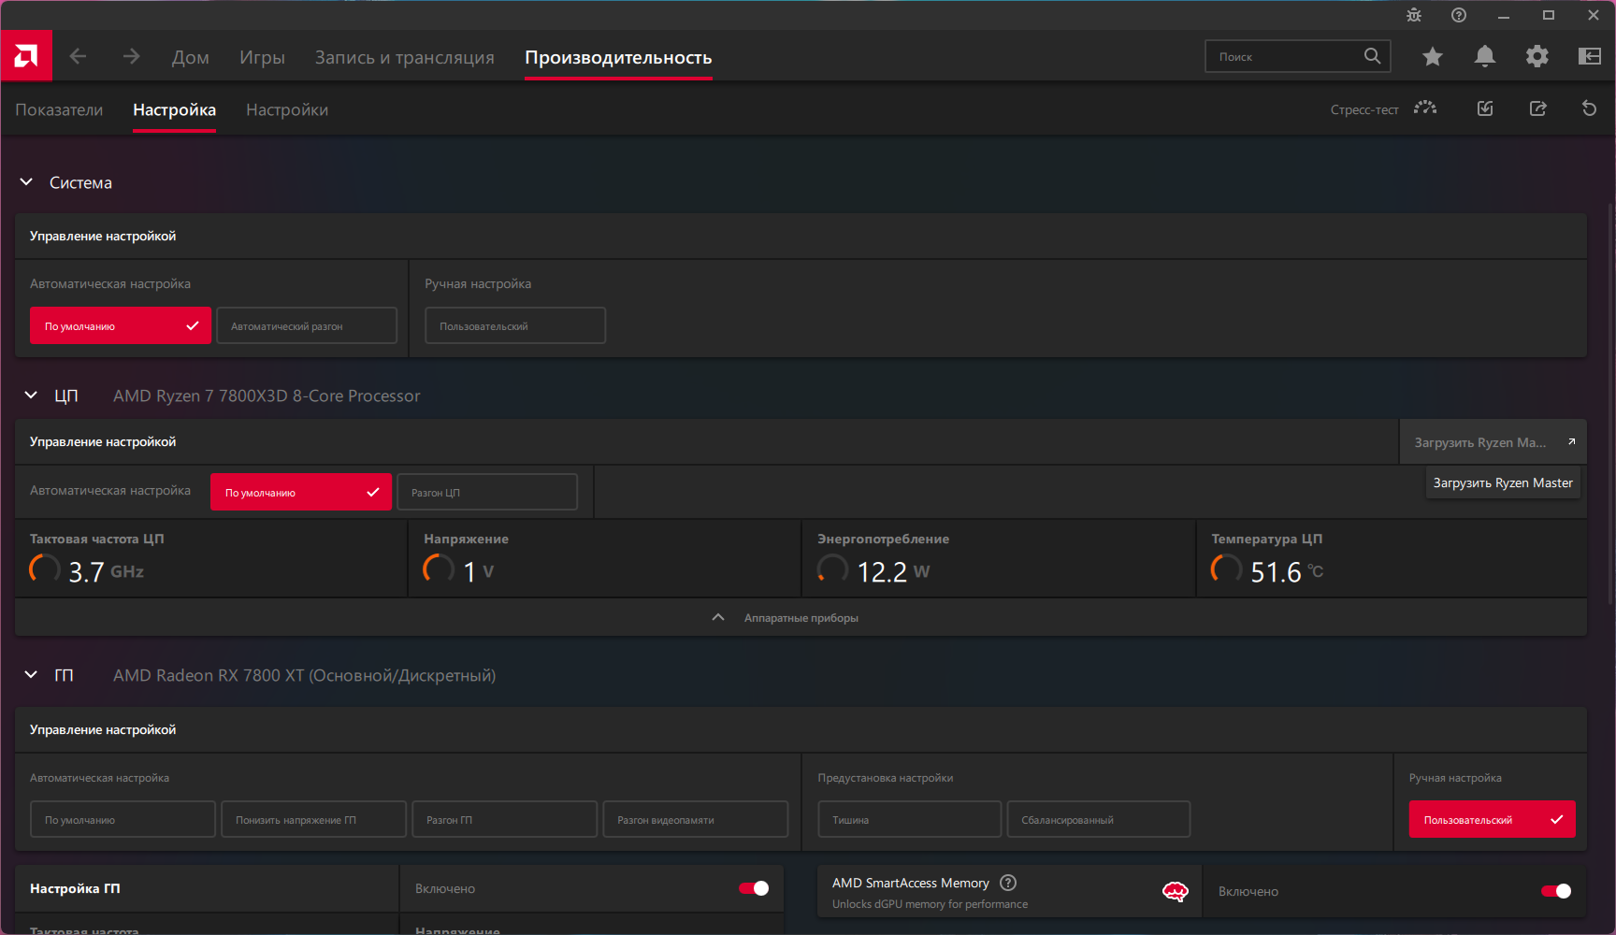
Task: Select По умолчанию for ЦП
Action: 301,493
